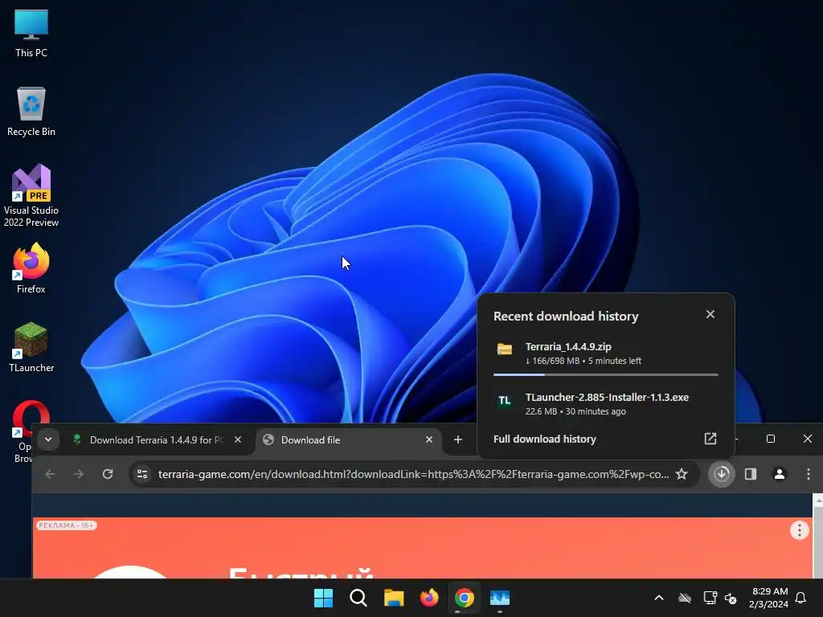Viewport: 823px width, 617px height.
Task: Open TLauncher-2.885-Installer-1.1.3.exe download entry
Action: pos(606,403)
